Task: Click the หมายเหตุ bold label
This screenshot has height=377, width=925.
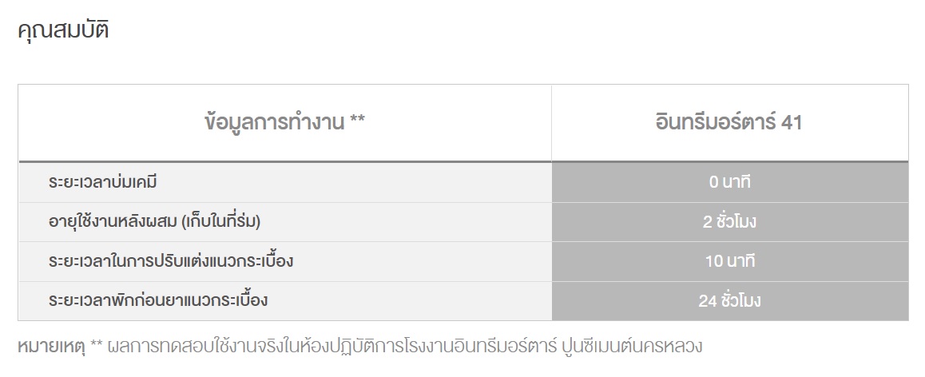Action: point(51,347)
